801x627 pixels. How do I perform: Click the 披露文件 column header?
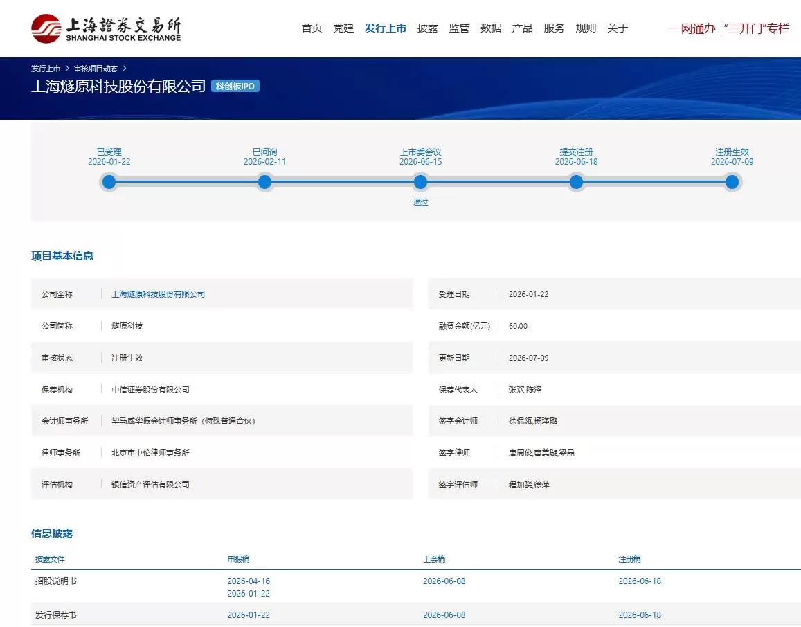click(x=50, y=559)
